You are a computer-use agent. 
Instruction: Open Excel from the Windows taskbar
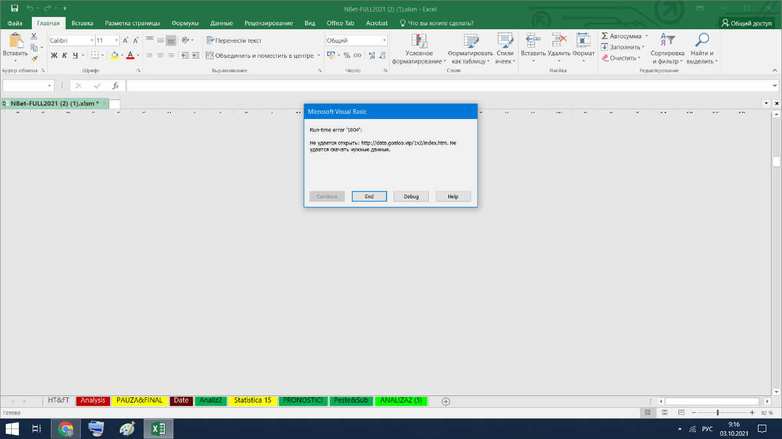point(158,429)
